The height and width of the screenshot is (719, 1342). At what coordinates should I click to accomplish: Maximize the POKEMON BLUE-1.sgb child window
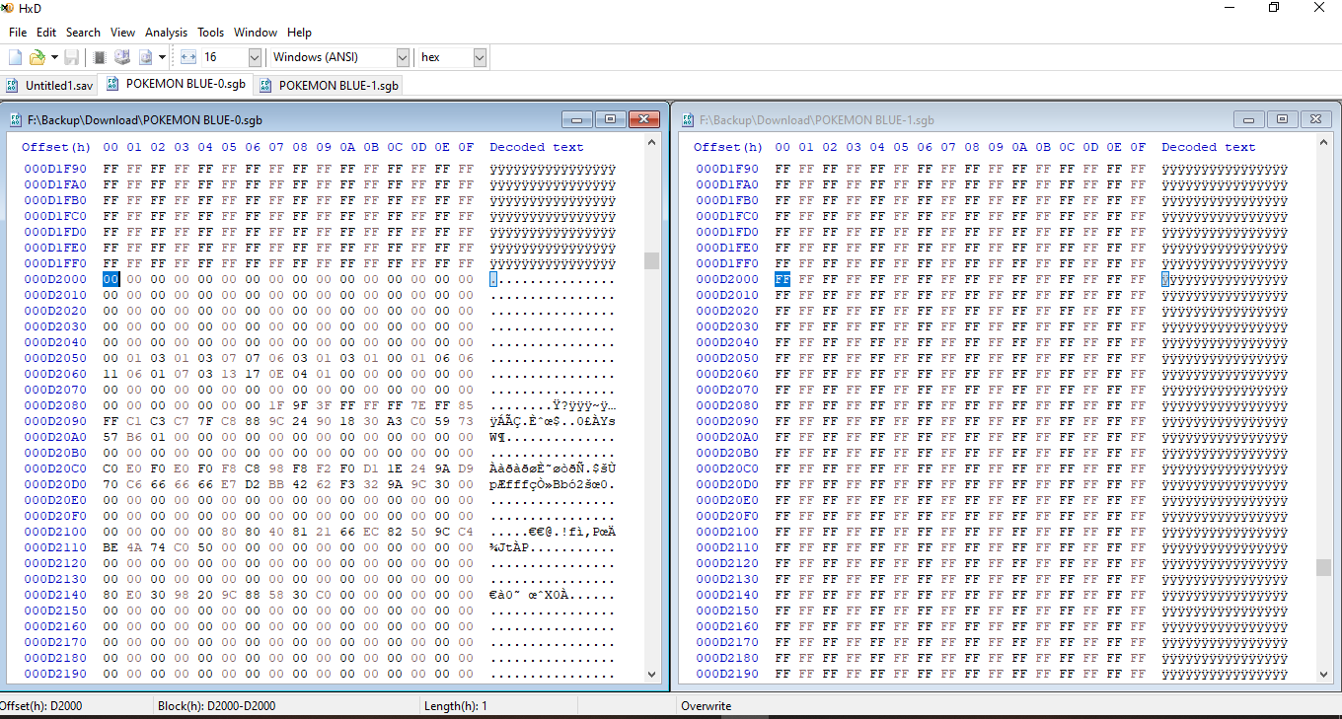(1282, 119)
